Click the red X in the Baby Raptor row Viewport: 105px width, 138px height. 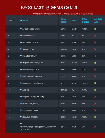(95, 76)
